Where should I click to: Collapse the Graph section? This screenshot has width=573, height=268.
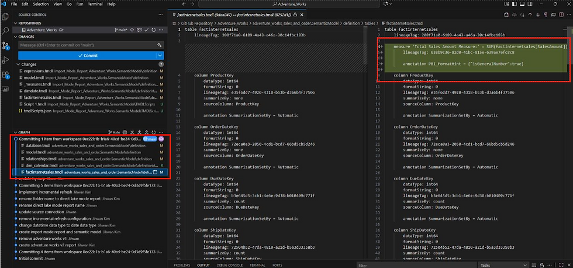tap(16, 133)
